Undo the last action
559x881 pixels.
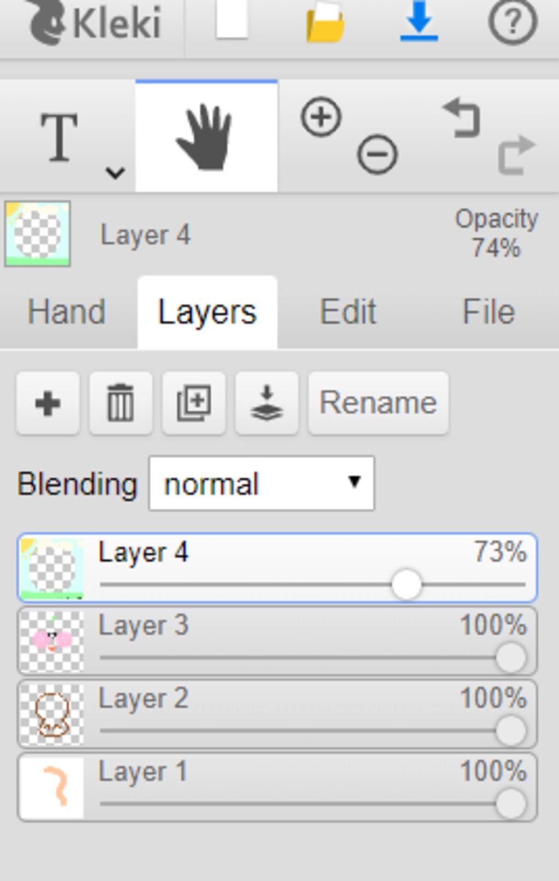tap(462, 117)
